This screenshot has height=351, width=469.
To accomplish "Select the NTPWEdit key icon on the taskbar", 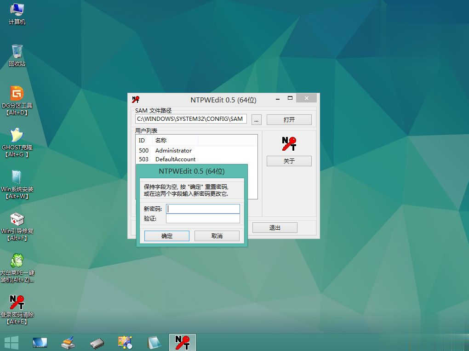I will click(182, 342).
